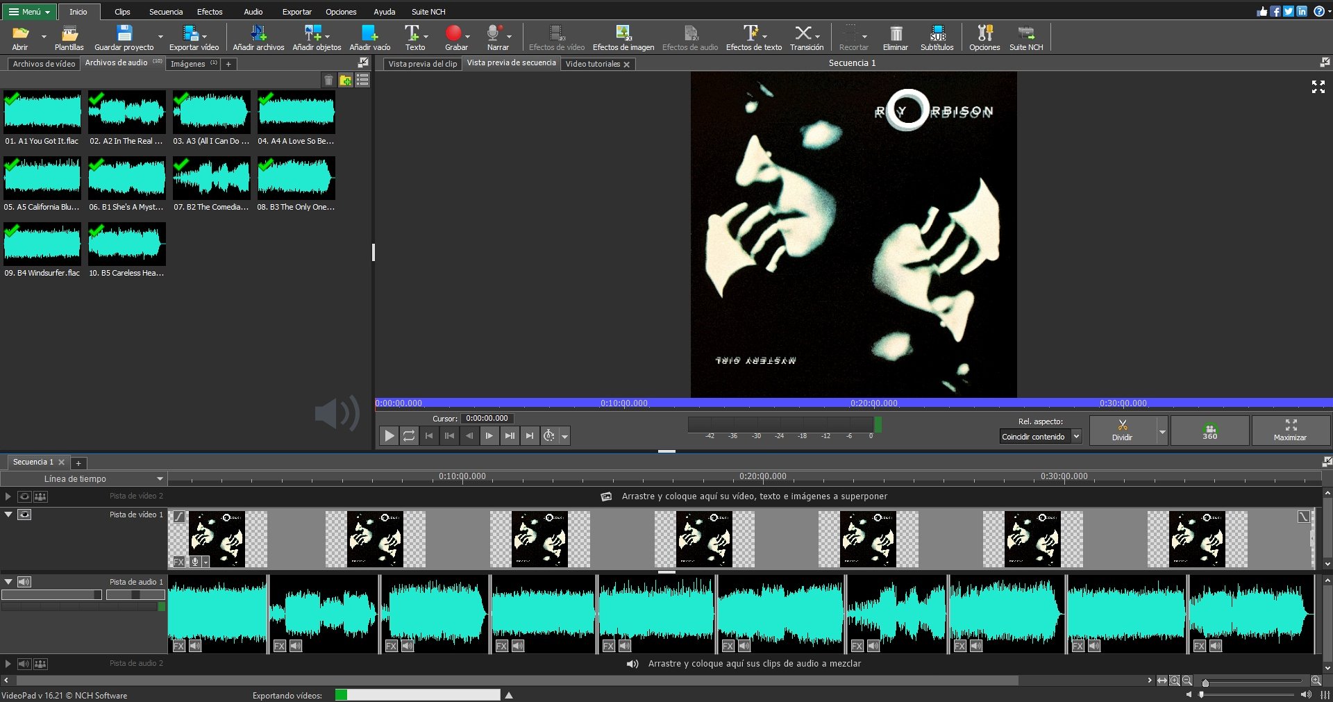Collapse Pista de audio 1 track

coord(8,582)
